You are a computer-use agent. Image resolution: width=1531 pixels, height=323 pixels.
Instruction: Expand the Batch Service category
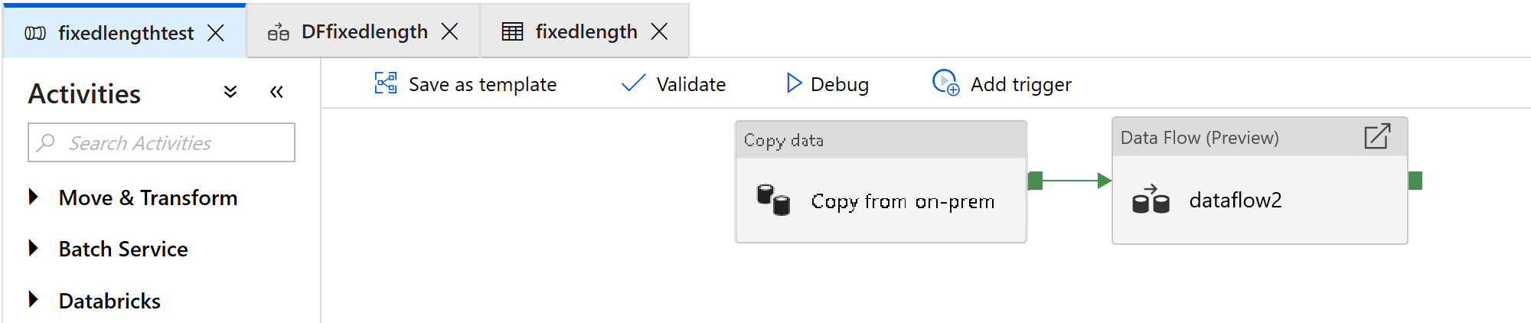pyautogui.click(x=34, y=249)
